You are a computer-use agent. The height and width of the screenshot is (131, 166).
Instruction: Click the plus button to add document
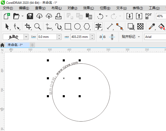pyautogui.click(x=32, y=45)
